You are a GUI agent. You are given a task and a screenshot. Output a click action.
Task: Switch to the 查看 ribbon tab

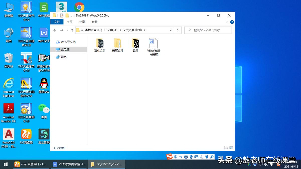pyautogui.click(x=94, y=22)
